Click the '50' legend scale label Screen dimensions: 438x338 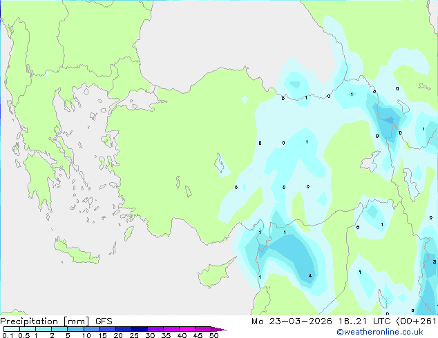[213, 335]
